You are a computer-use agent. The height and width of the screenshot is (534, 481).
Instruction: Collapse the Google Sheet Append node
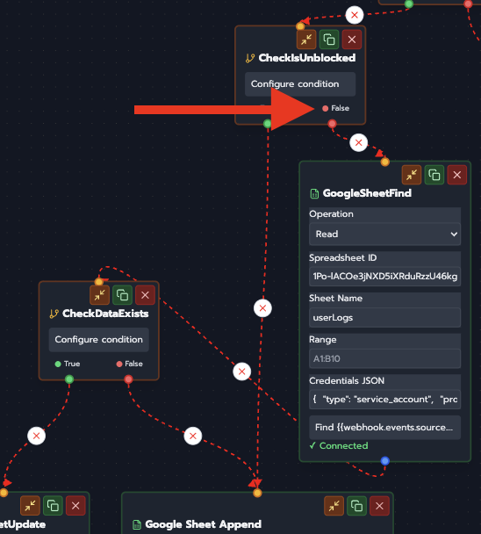coord(334,506)
